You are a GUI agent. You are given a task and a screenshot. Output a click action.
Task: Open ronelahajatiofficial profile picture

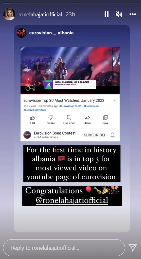9,14
